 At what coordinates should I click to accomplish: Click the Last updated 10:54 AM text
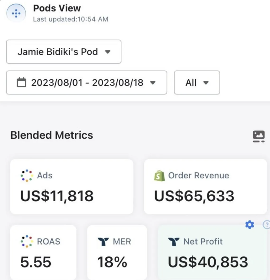tap(70, 19)
